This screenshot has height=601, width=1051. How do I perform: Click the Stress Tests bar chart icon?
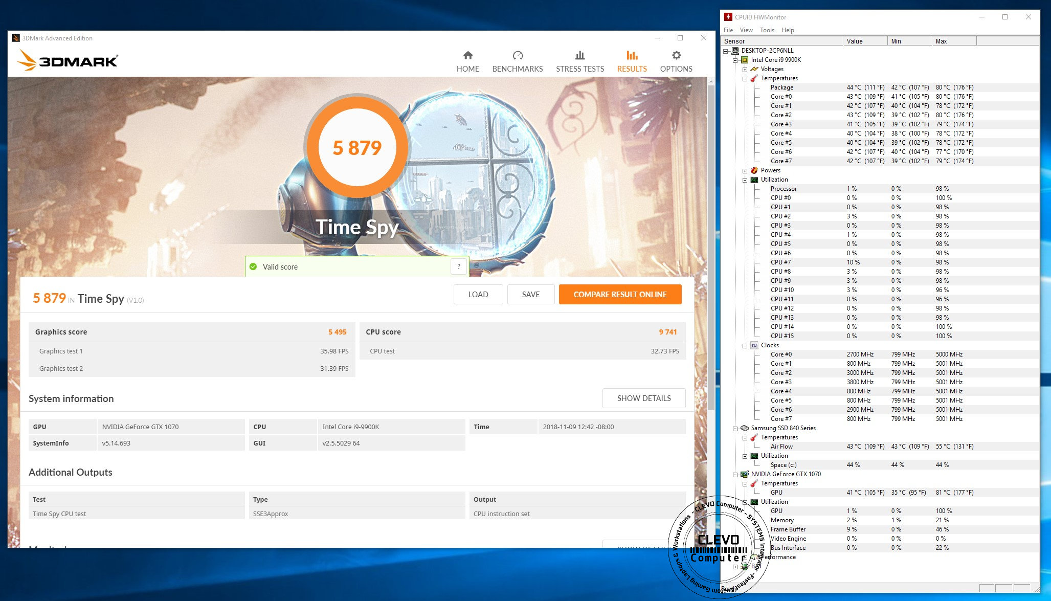pyautogui.click(x=579, y=55)
